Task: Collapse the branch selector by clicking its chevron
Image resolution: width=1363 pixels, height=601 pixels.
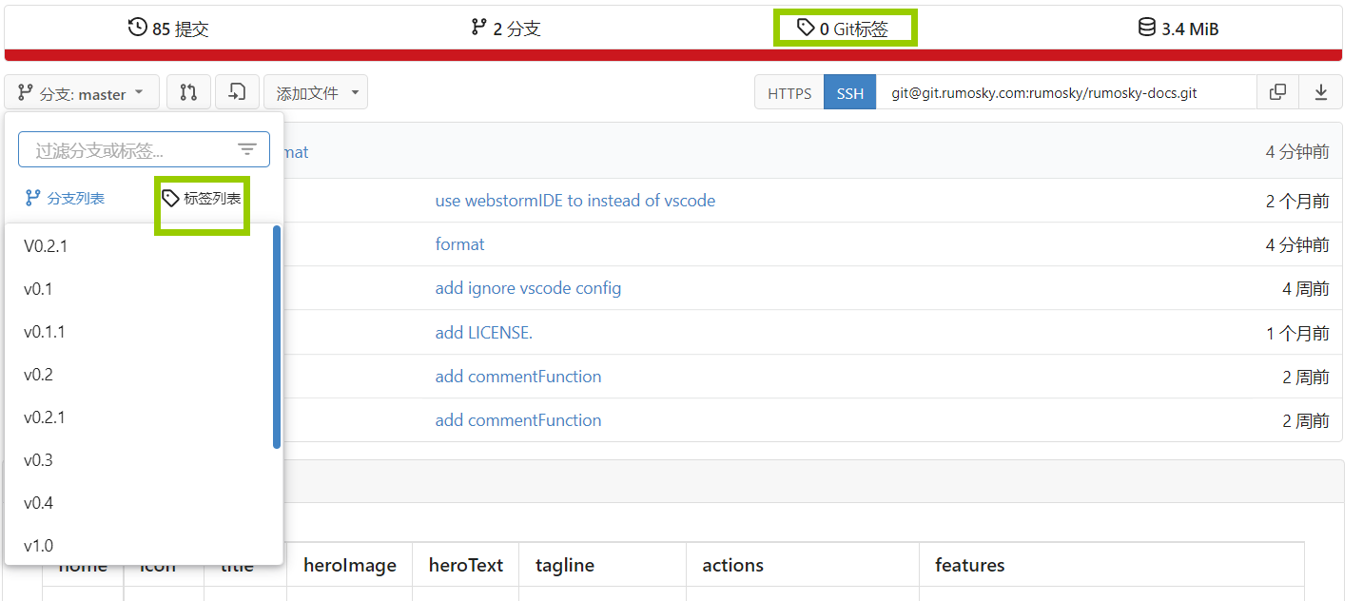Action: point(138,91)
